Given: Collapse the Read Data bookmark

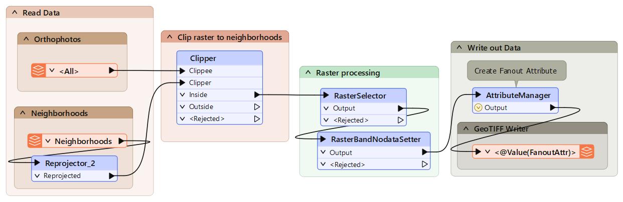Looking at the screenshot, I should pyautogui.click(x=14, y=13).
